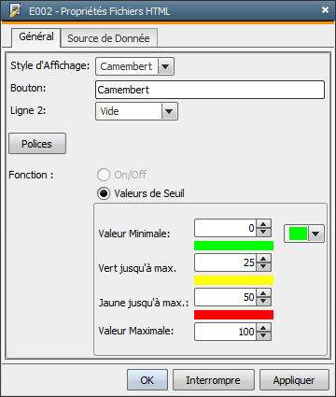Expand the Ligne 2 Vide dropdown
The image size is (336, 397).
[169, 111]
